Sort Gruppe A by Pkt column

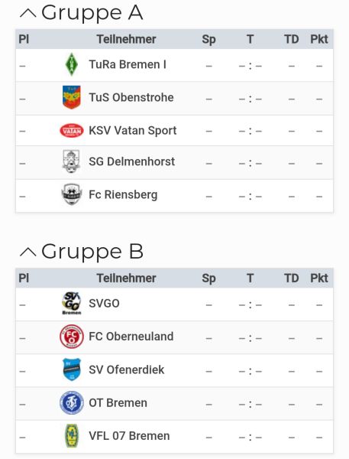coord(319,39)
